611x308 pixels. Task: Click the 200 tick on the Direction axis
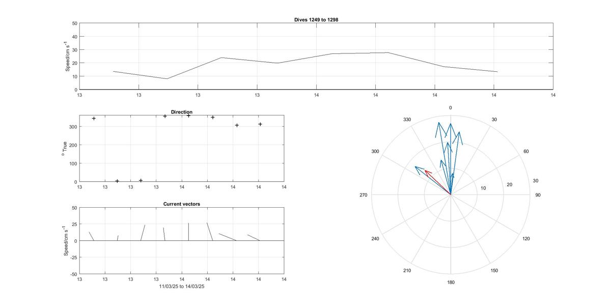pyautogui.click(x=73, y=145)
